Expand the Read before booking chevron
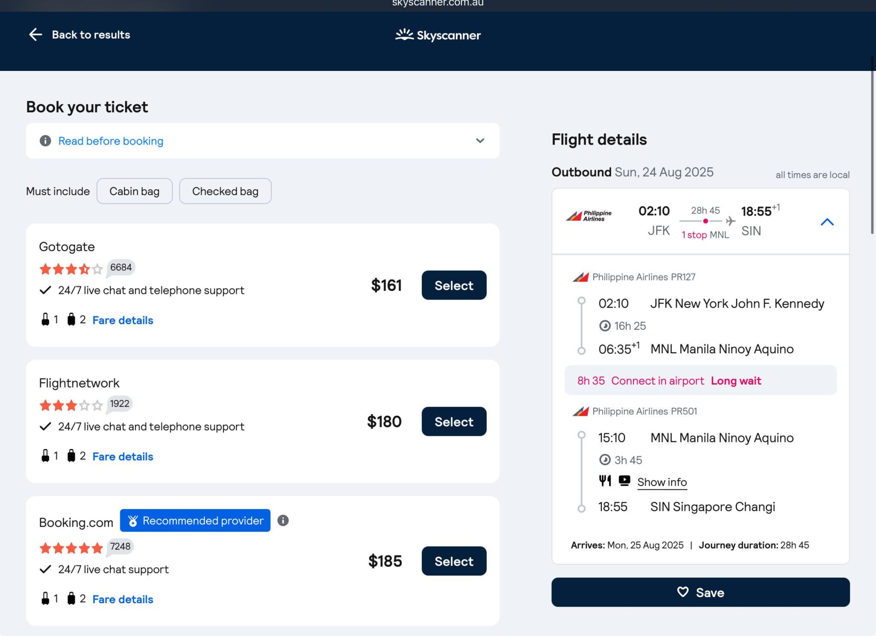 click(480, 141)
